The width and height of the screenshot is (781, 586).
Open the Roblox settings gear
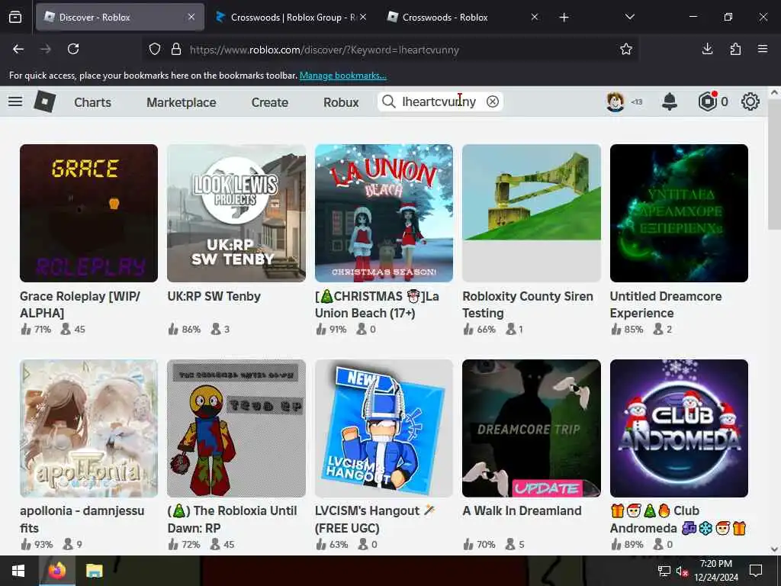point(750,101)
